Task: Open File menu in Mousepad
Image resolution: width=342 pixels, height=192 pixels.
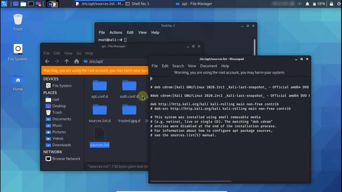Action: [154, 66]
